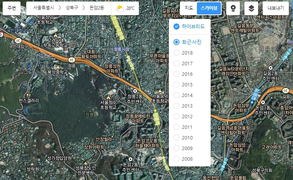Select the 2017 imagery radio button

pos(176,63)
